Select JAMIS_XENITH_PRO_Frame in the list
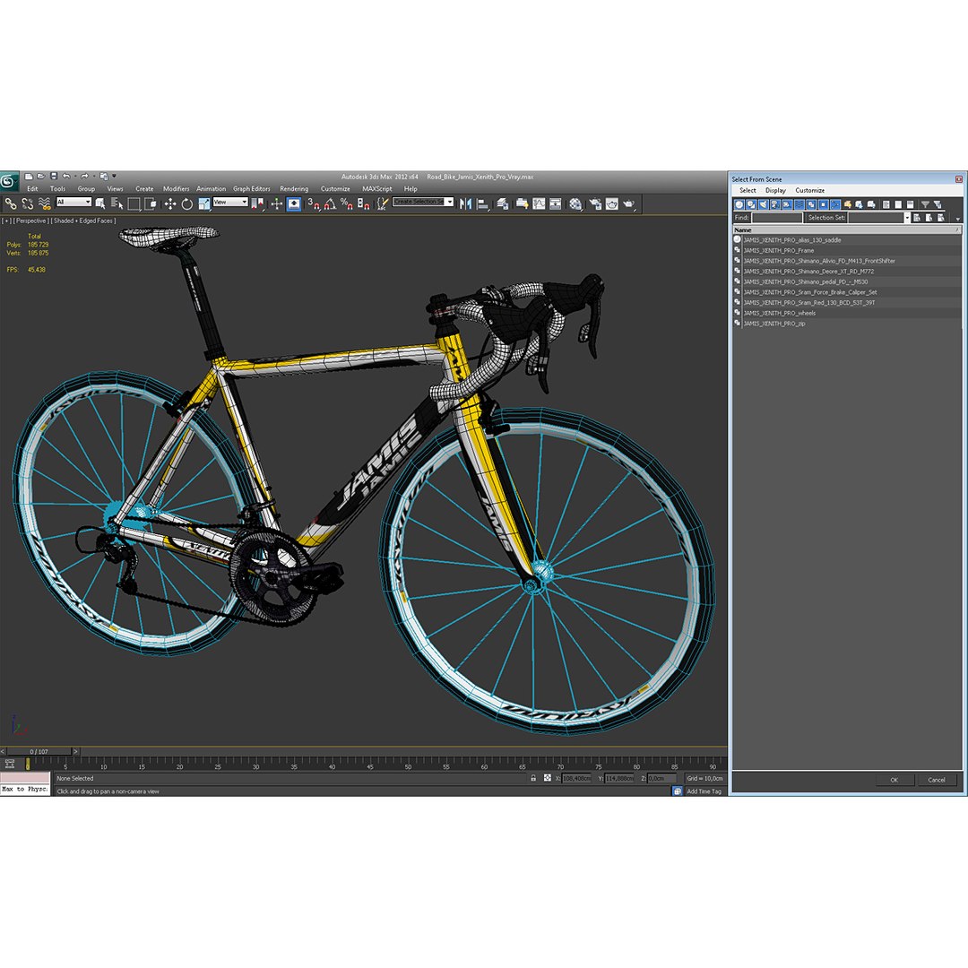Screen dimensions: 968x968 pos(847,250)
